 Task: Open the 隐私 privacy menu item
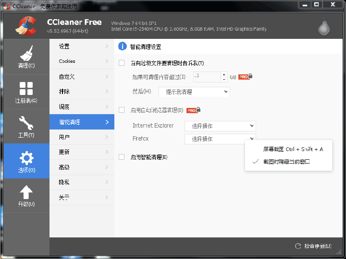(x=82, y=182)
